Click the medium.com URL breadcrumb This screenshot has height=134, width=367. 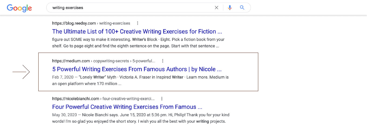tap(71, 61)
